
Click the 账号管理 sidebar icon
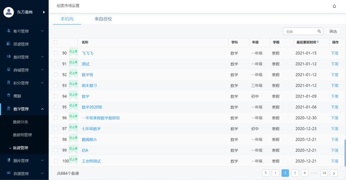[9, 31]
